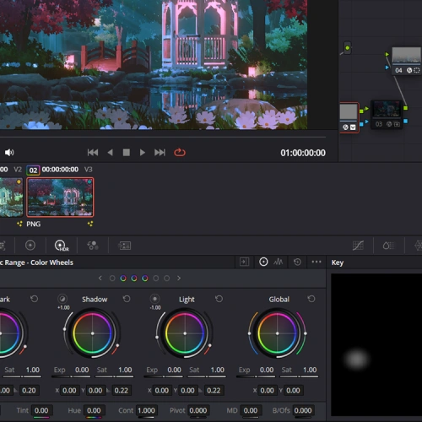Screen dimensions: 422x422
Task: Select second wheel bank page dot
Action: pos(123,279)
